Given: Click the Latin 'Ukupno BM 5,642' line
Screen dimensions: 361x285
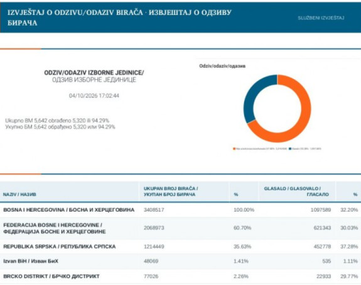Looking at the screenshot, I should coord(57,121).
